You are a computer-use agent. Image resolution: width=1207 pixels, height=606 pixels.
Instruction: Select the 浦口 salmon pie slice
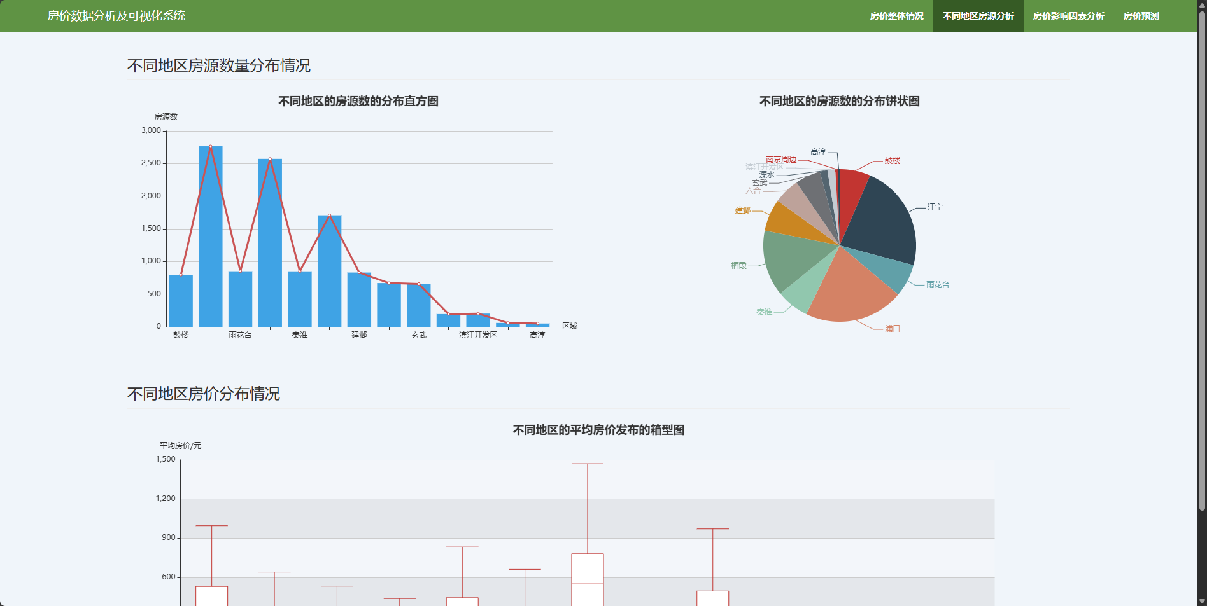click(850, 289)
